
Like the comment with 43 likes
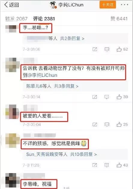click(122, 165)
